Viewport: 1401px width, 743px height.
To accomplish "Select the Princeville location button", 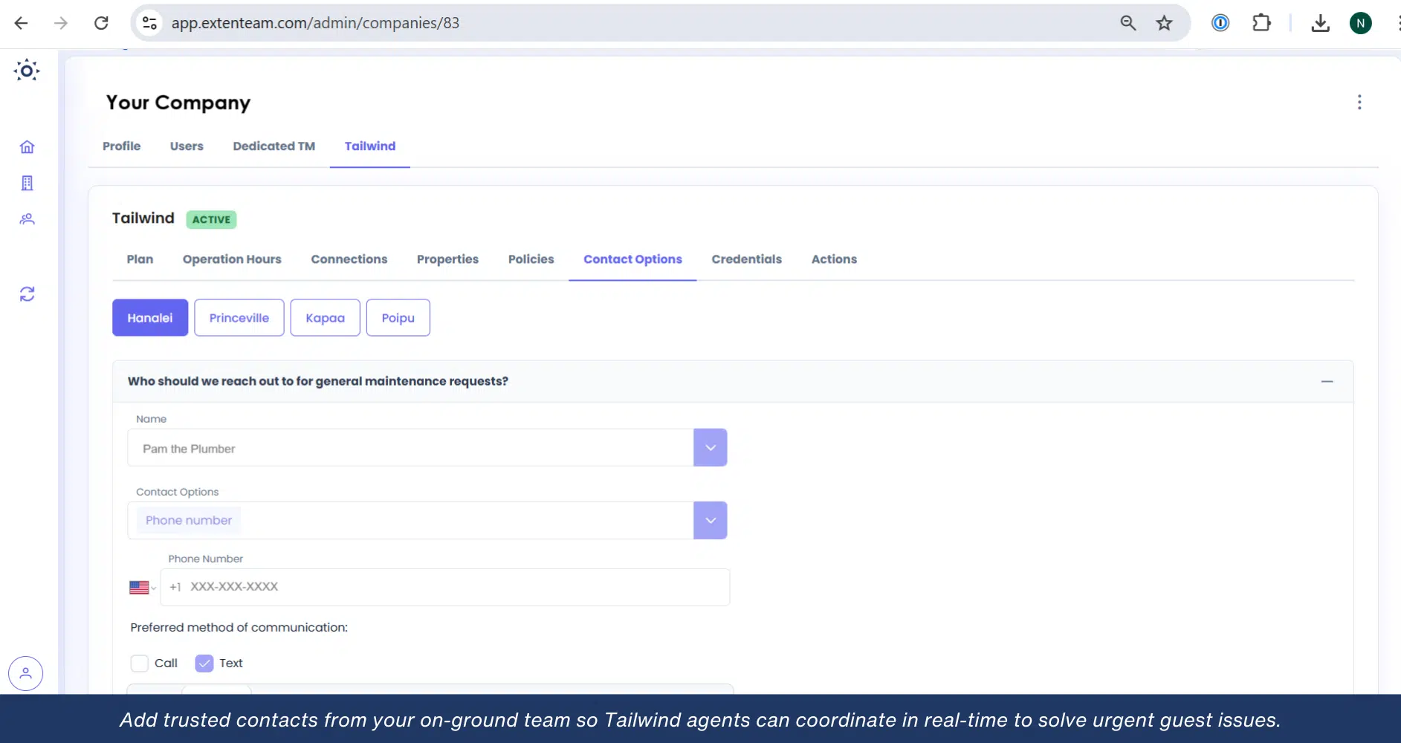I will coord(239,318).
